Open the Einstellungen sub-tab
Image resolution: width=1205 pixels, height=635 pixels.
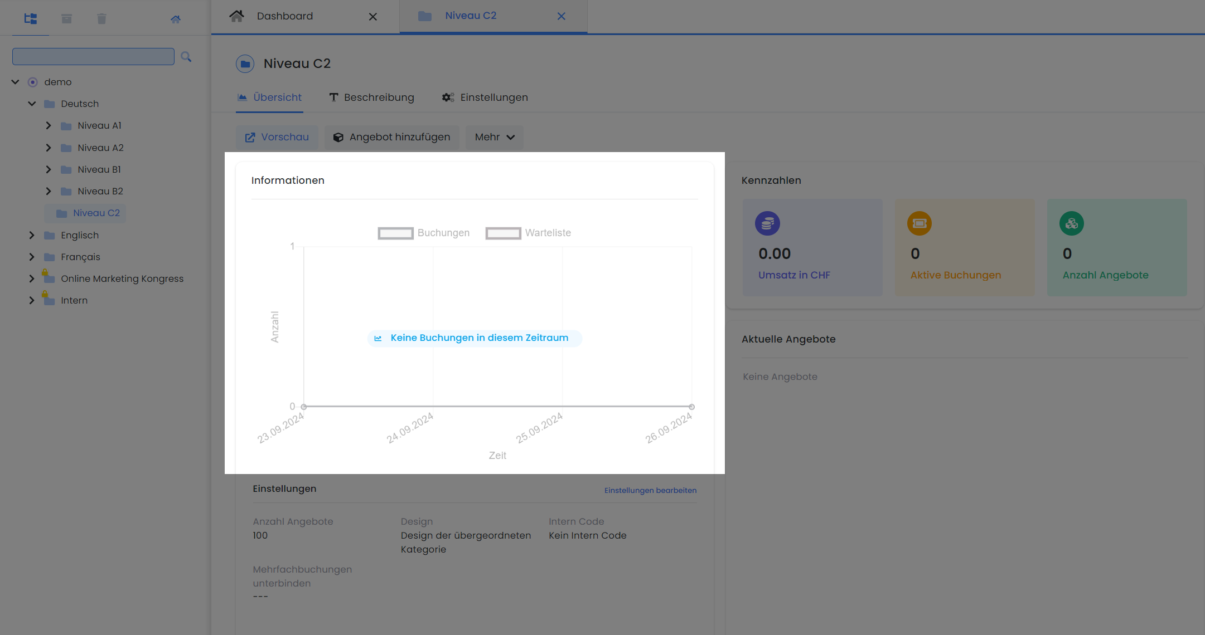pyautogui.click(x=485, y=97)
